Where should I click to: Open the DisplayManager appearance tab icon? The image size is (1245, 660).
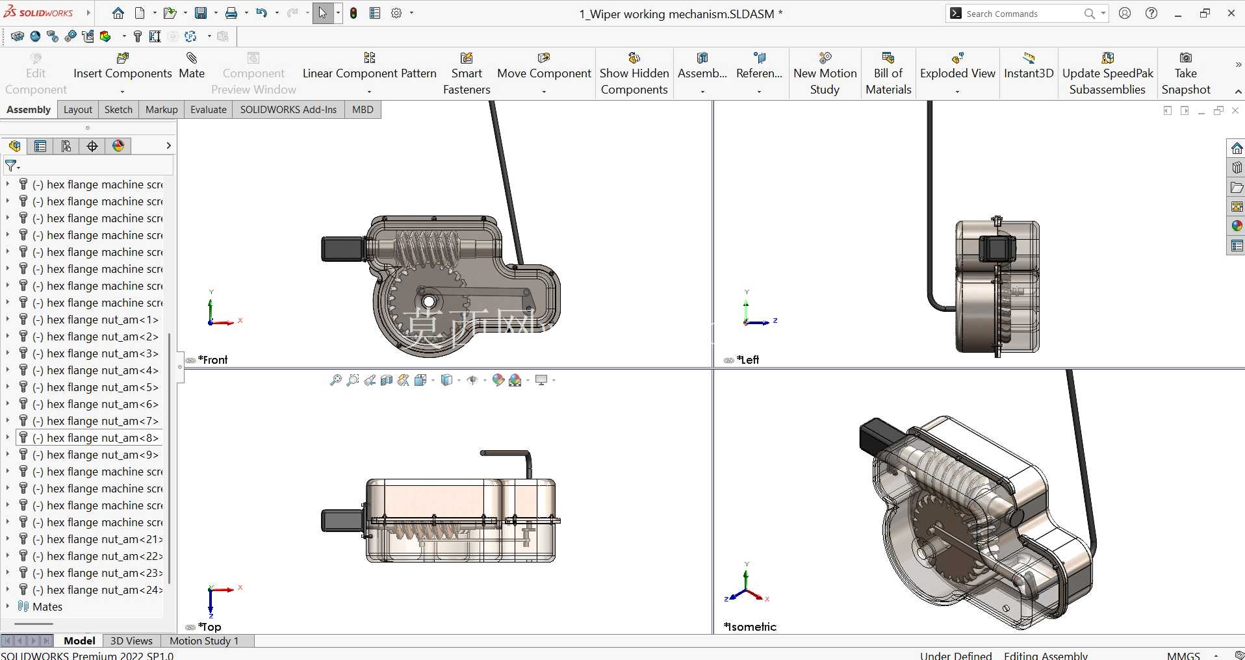tap(118, 146)
